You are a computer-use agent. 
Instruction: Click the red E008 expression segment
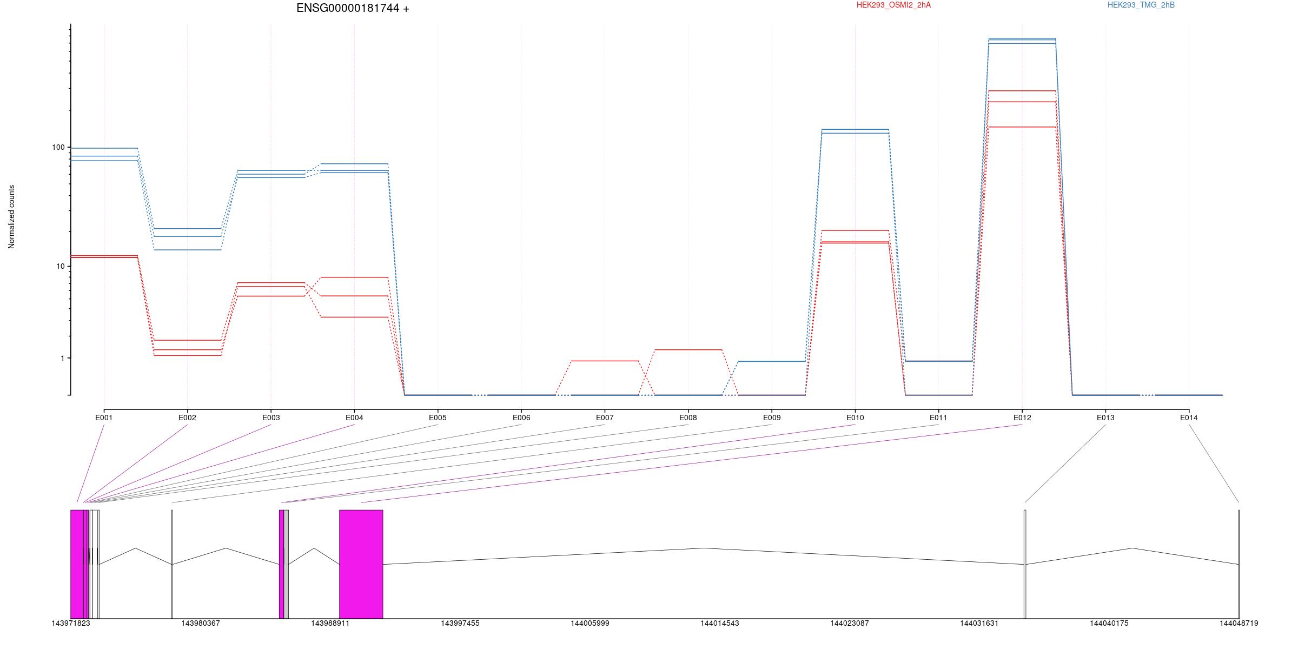point(688,350)
